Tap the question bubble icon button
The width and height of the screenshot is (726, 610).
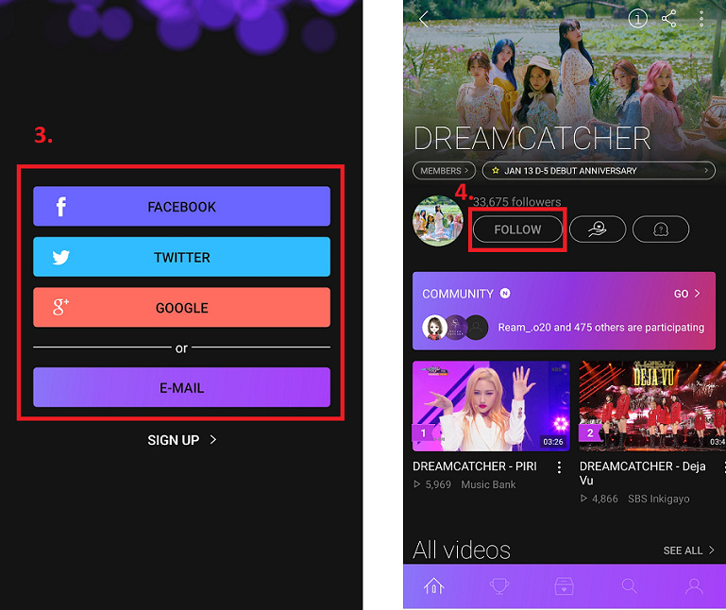click(x=661, y=229)
